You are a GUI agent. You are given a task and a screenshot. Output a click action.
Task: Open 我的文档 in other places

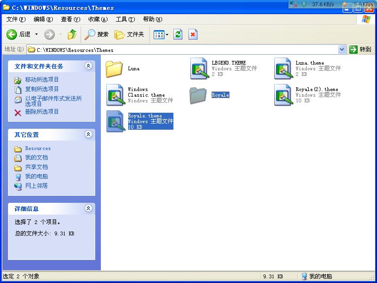pyautogui.click(x=37, y=158)
